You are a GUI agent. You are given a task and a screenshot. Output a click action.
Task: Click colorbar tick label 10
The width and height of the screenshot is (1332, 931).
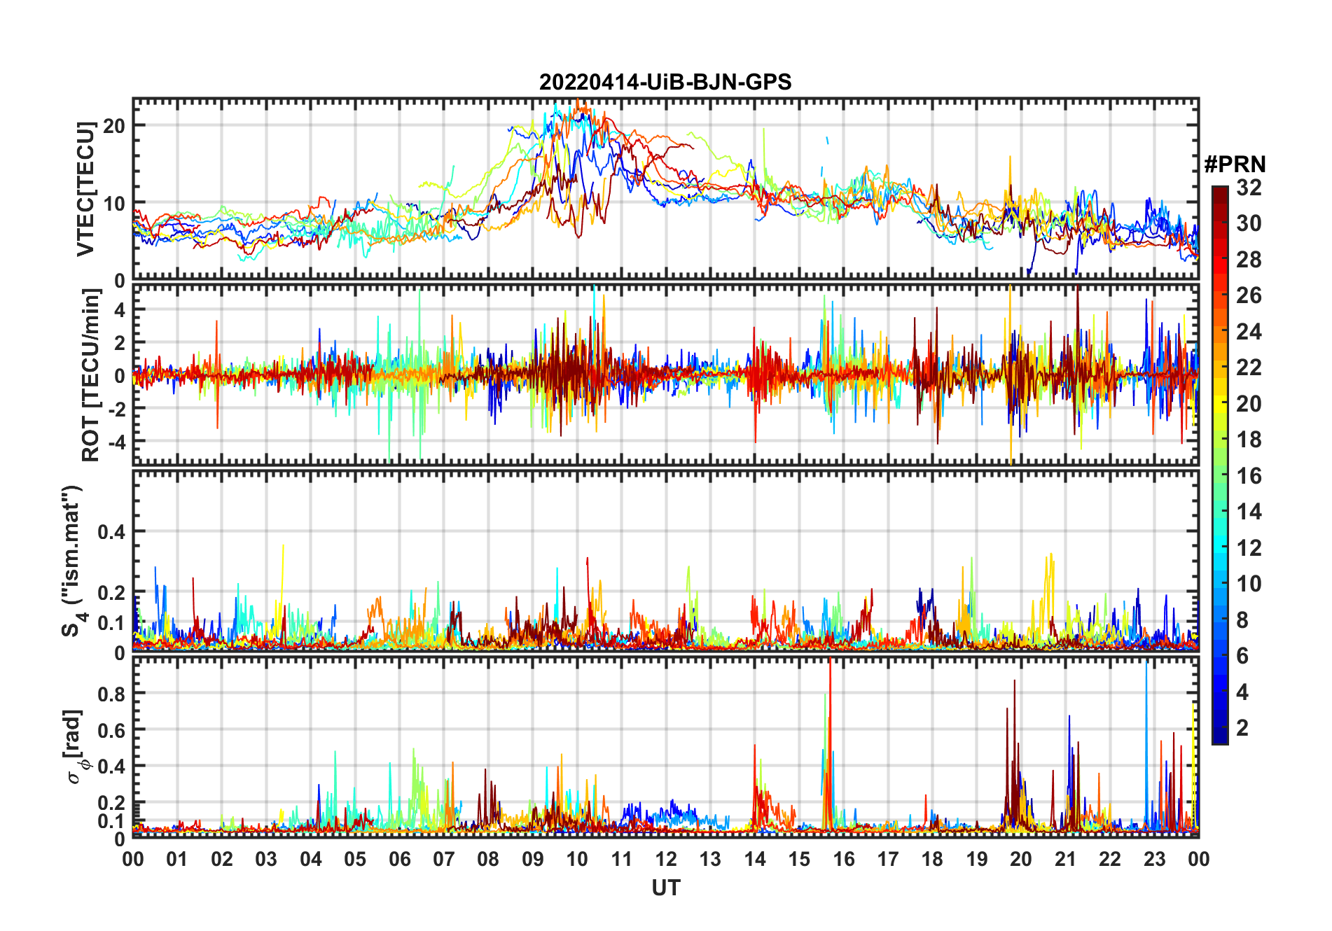pyautogui.click(x=1249, y=584)
